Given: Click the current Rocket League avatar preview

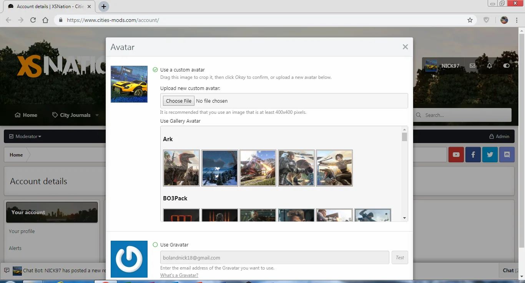Looking at the screenshot, I should pos(129,84).
